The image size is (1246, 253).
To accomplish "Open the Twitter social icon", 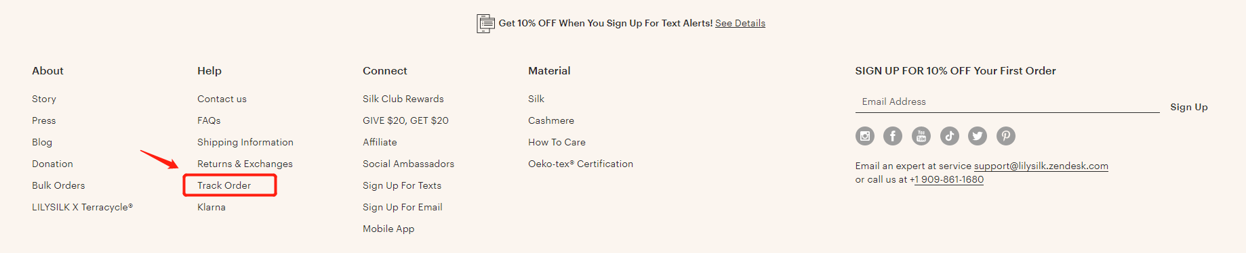I will click(x=978, y=136).
